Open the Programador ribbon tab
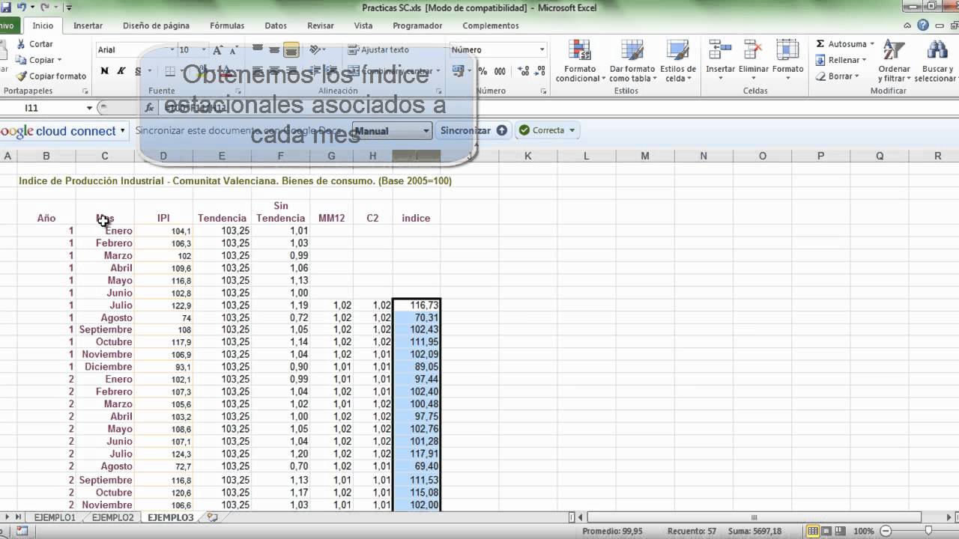 417,25
